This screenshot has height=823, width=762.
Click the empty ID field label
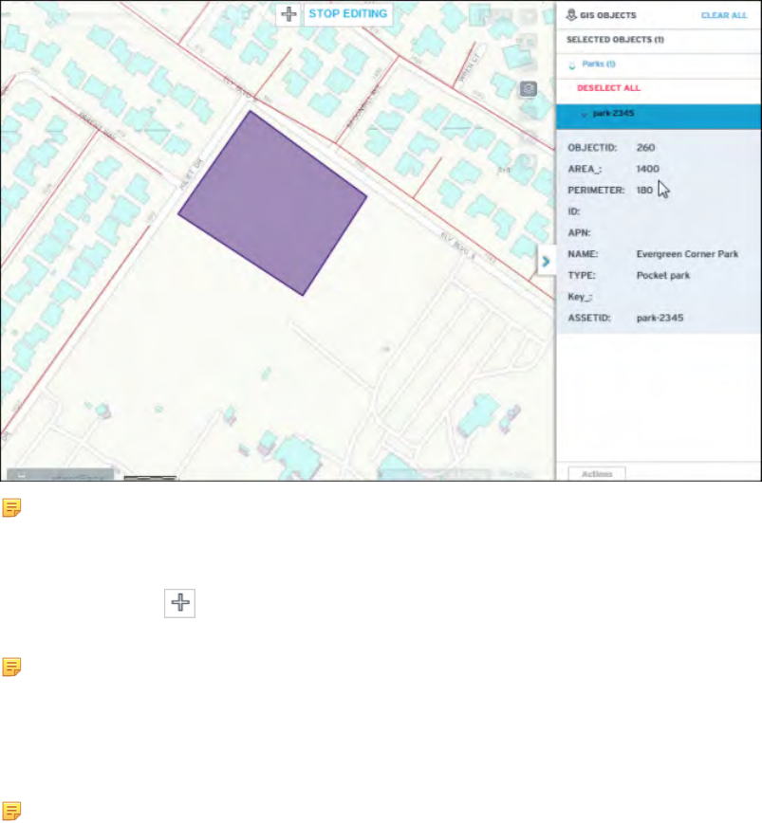(x=573, y=211)
